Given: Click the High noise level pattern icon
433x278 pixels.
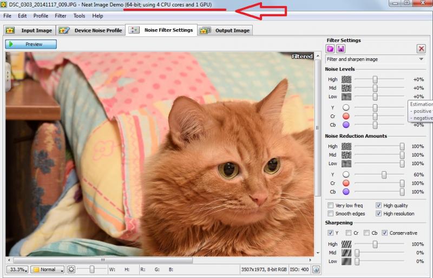Looking at the screenshot, I should point(346,79).
